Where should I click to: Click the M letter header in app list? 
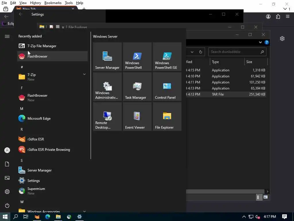pyautogui.click(x=22, y=108)
